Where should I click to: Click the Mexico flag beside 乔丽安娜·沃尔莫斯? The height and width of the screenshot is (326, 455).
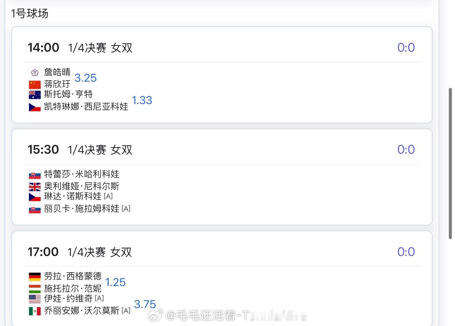(x=34, y=311)
